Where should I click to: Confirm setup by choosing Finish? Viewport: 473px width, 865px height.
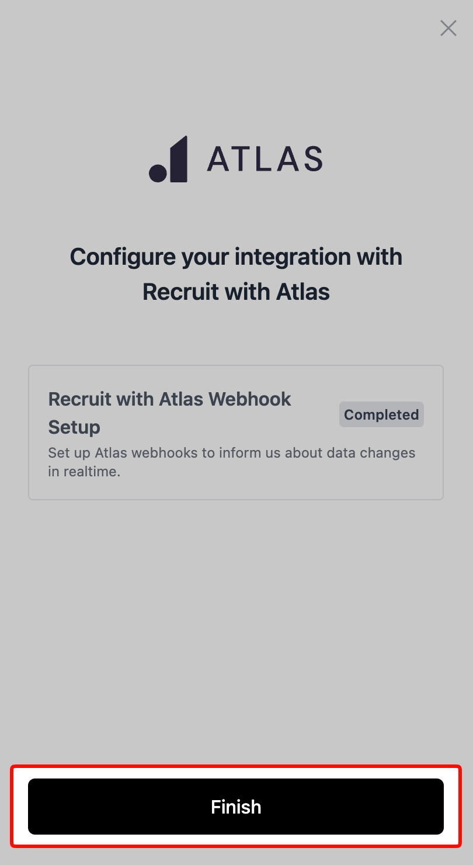pyautogui.click(x=236, y=807)
